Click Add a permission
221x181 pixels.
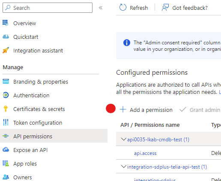coord(151,110)
